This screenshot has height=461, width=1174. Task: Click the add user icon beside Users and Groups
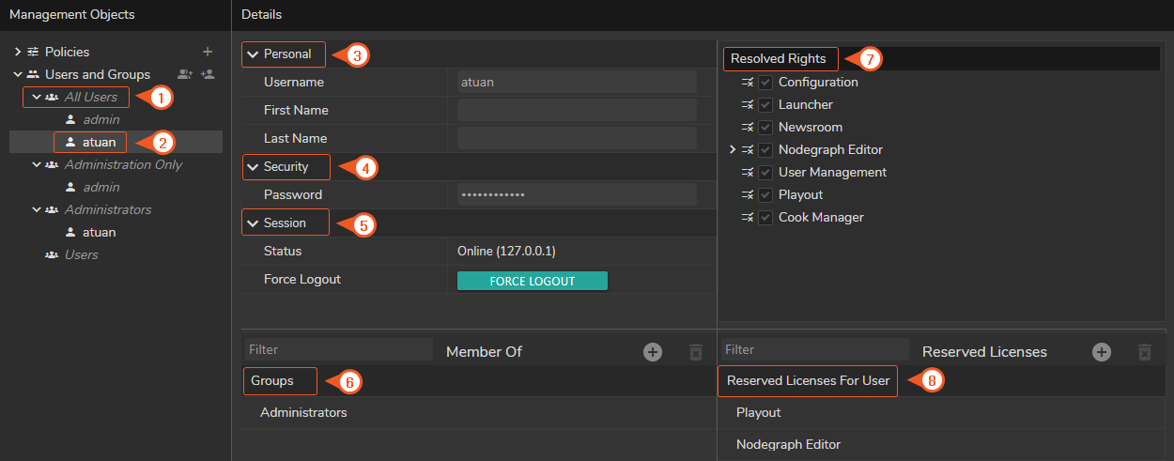pos(208,74)
